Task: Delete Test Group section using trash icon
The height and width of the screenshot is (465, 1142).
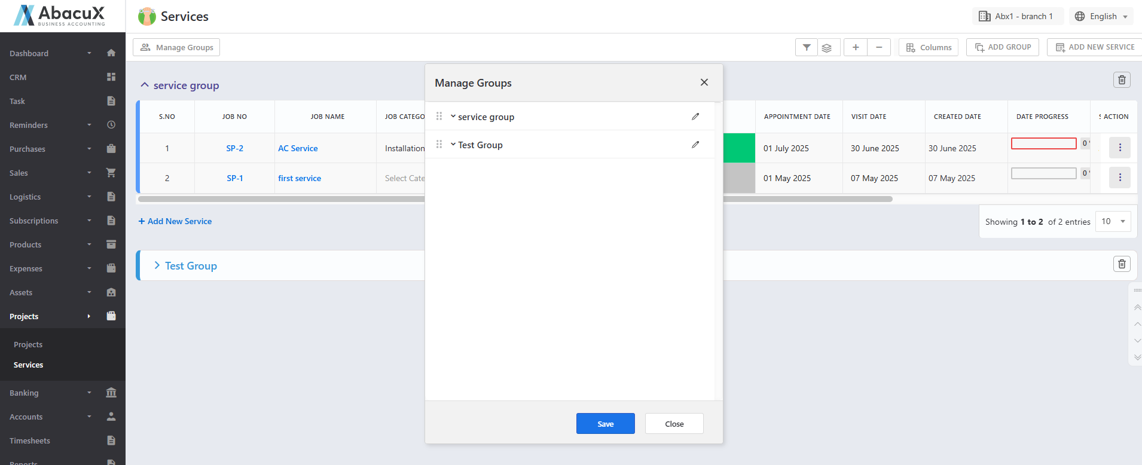Action: coord(1122,264)
